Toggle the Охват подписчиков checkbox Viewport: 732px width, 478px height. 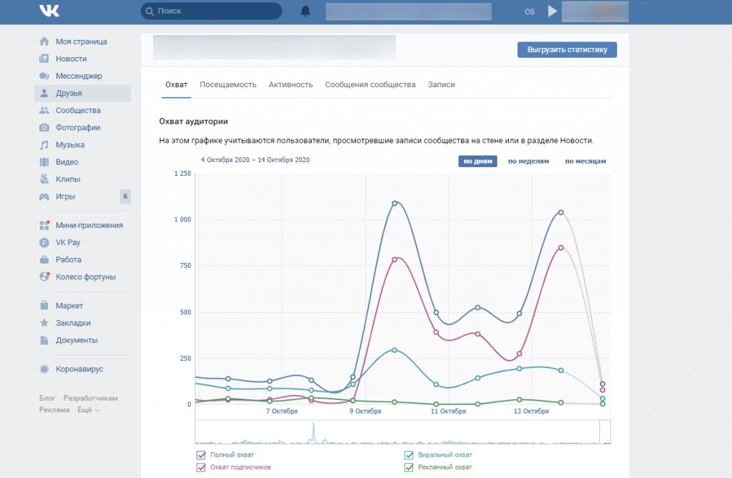point(201,467)
